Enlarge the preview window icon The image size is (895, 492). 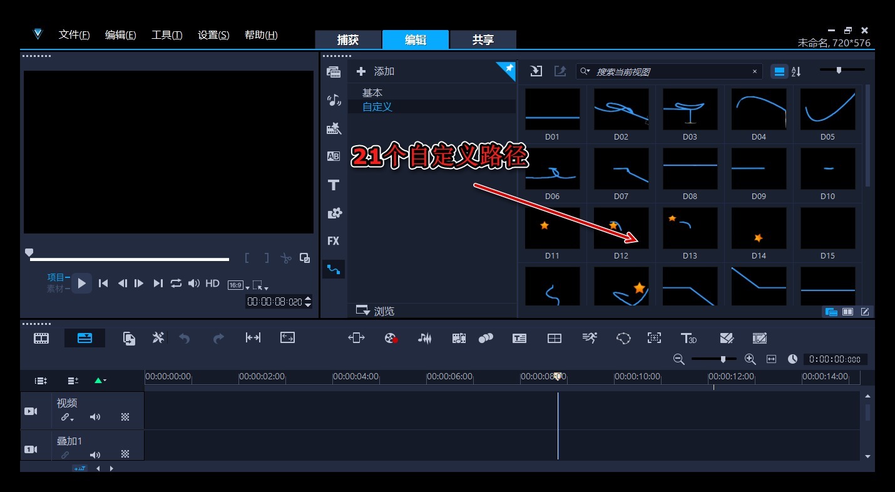pos(305,257)
